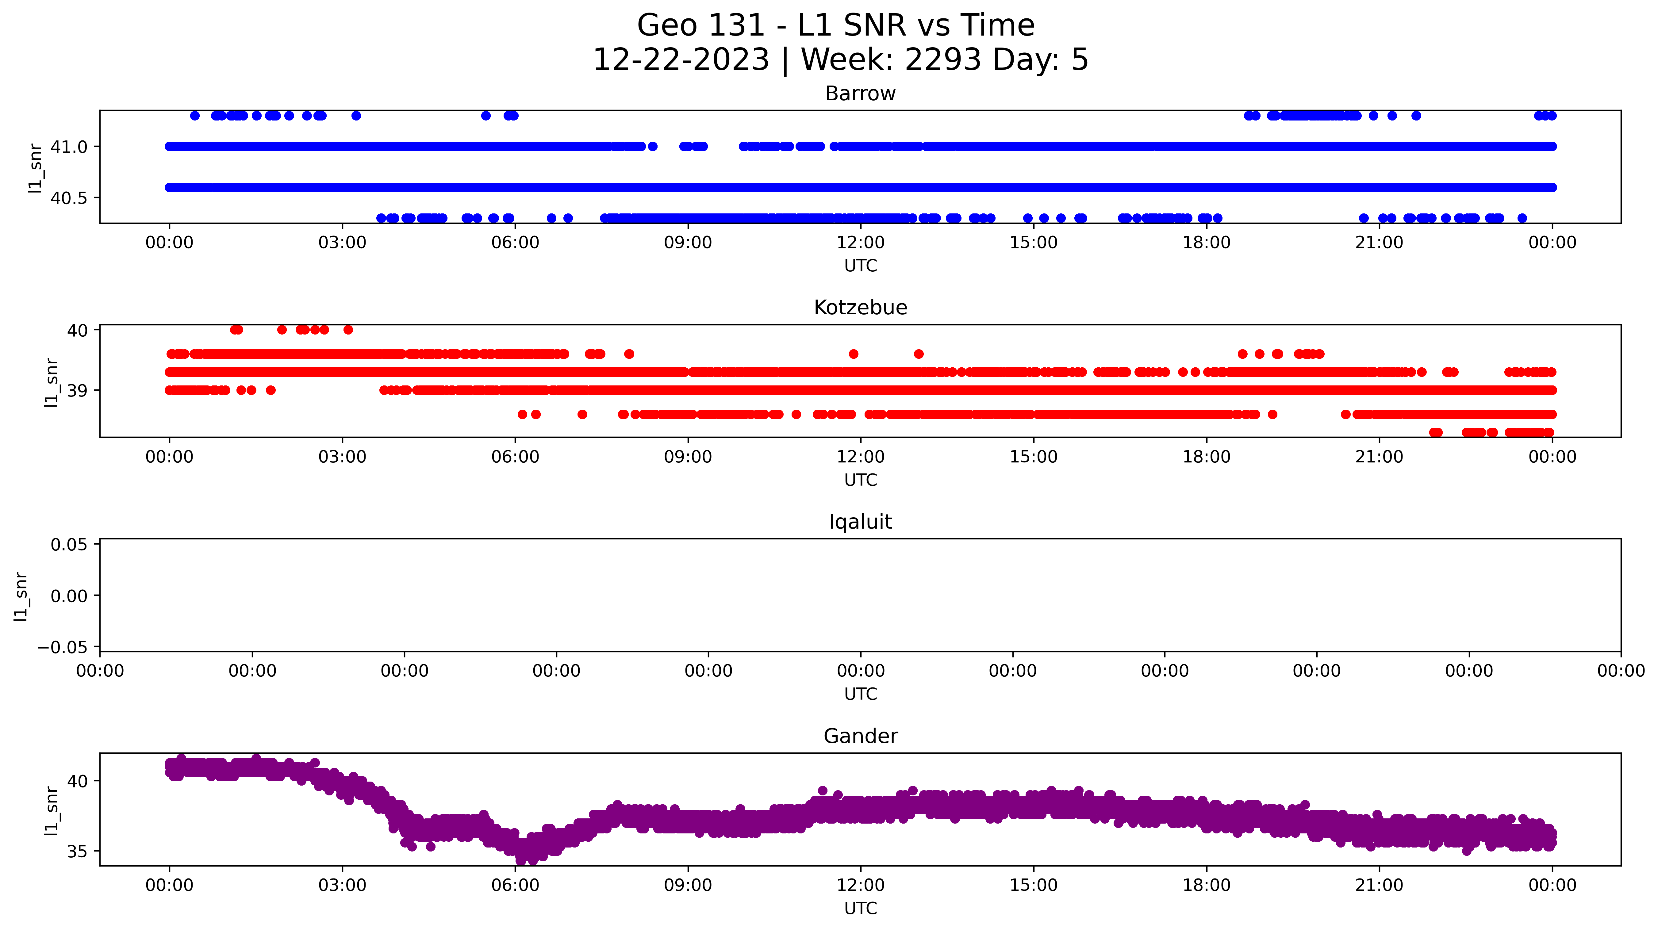Click the 03:00 x-tick on Kotzebue plot
Viewport: 1658px width, 930px height.
click(x=342, y=457)
